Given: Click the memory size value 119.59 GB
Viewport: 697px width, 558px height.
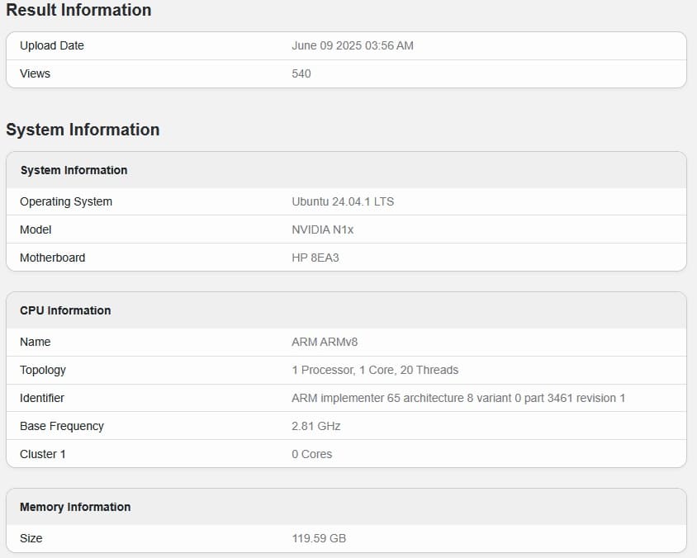Looking at the screenshot, I should tap(319, 538).
